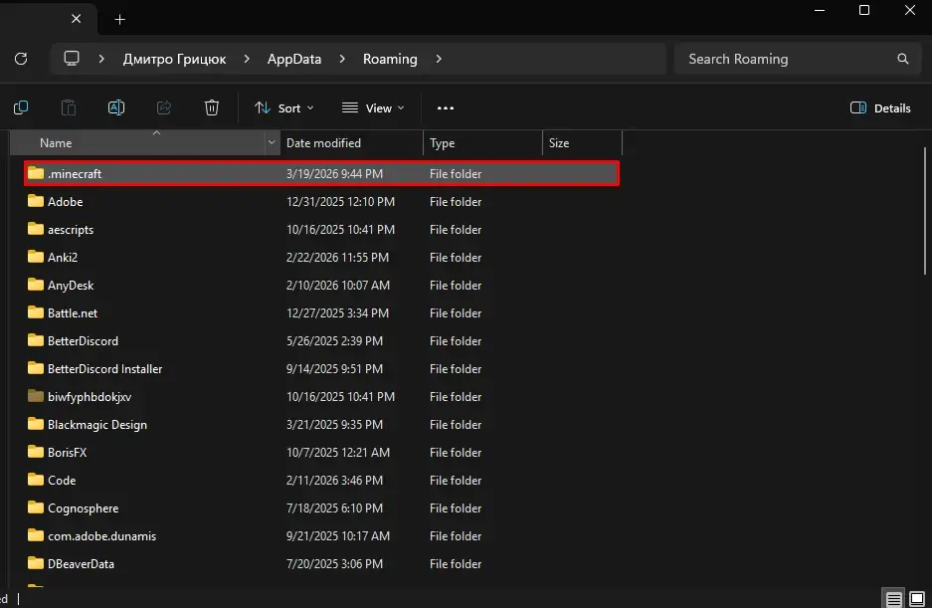
Task: Select the .minecraft folder
Action: tap(75, 173)
